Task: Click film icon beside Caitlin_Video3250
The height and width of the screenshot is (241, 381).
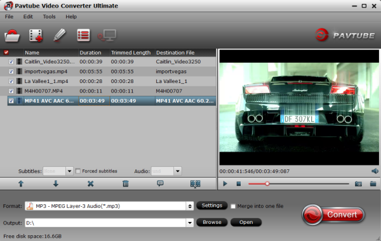Action: tap(19, 62)
